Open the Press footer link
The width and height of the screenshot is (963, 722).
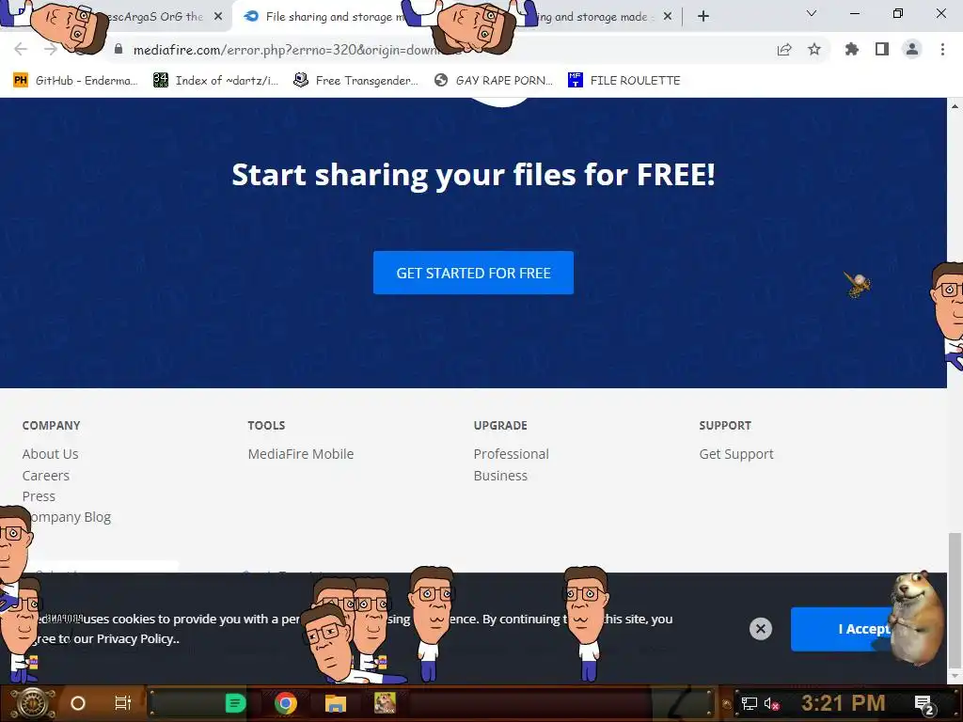coord(39,496)
